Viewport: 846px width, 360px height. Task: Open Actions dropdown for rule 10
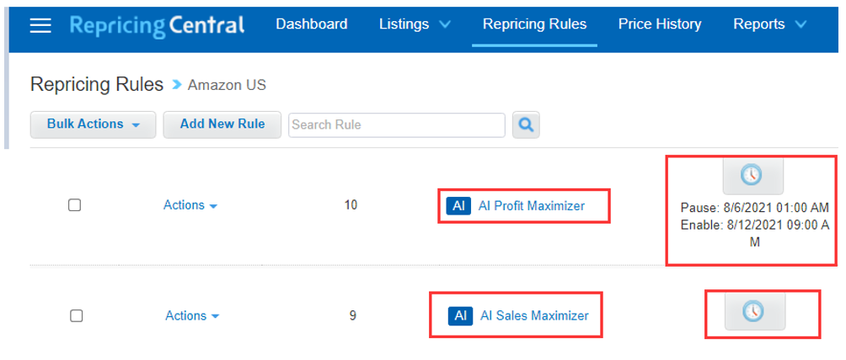point(190,205)
